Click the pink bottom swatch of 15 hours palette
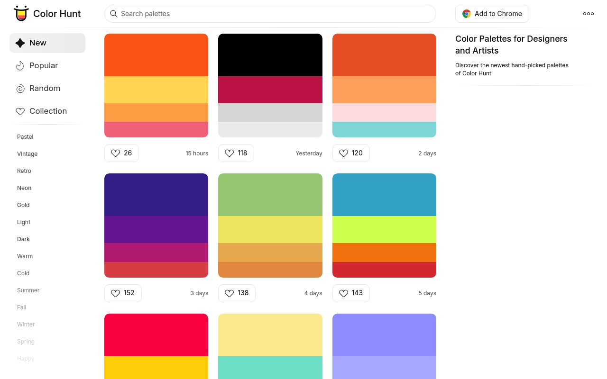This screenshot has width=607, height=379. pos(156,129)
